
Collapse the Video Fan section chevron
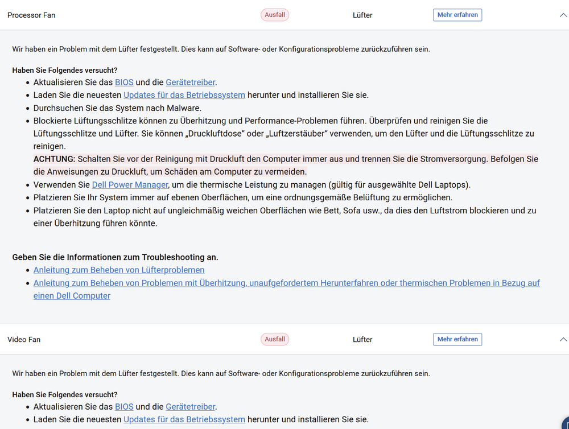[563, 340]
